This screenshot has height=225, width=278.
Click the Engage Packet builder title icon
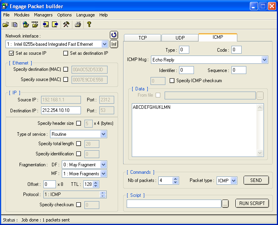click(x=5, y=6)
